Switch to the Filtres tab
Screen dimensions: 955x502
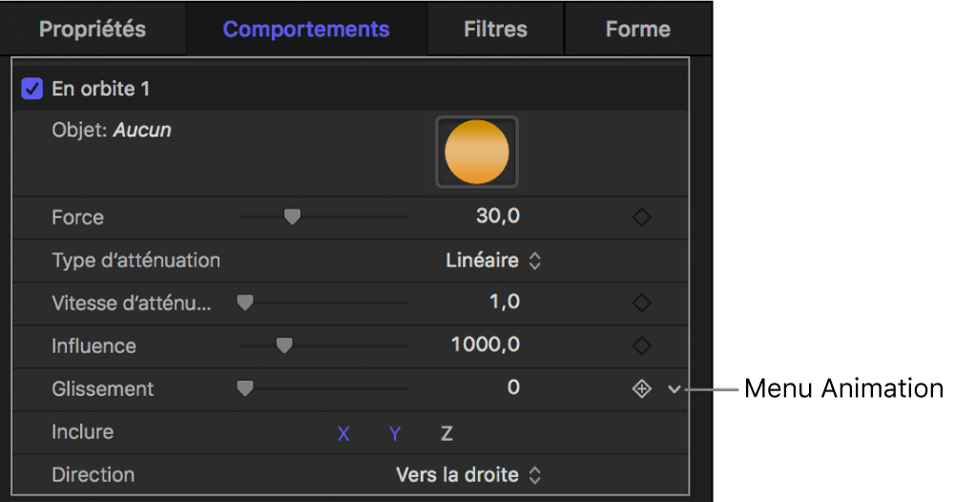coord(495,29)
